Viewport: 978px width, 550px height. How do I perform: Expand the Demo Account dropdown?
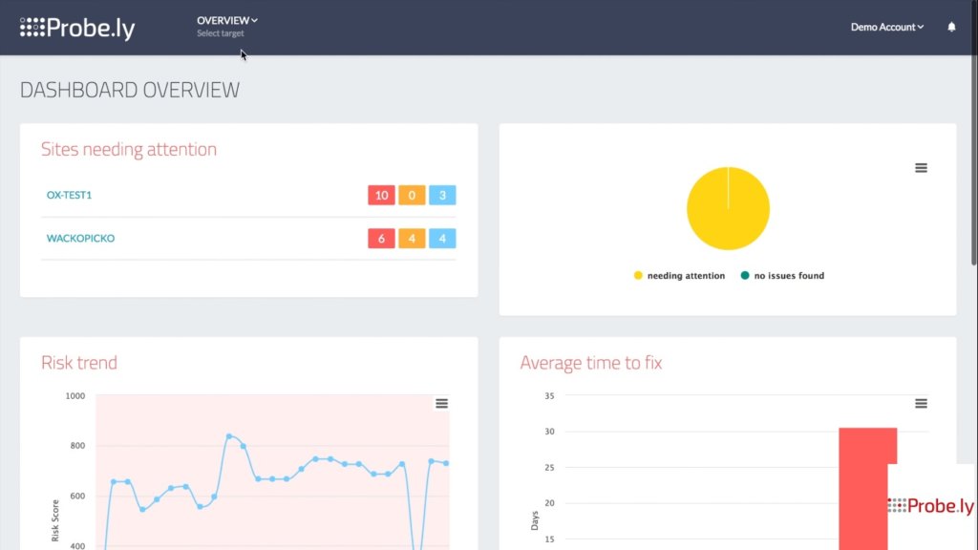point(886,27)
